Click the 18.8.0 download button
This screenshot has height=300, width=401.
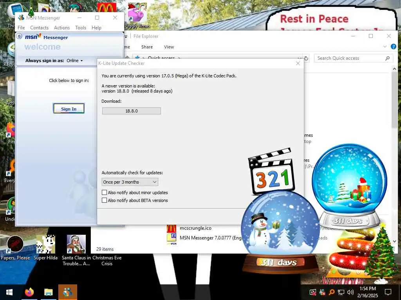(x=132, y=111)
